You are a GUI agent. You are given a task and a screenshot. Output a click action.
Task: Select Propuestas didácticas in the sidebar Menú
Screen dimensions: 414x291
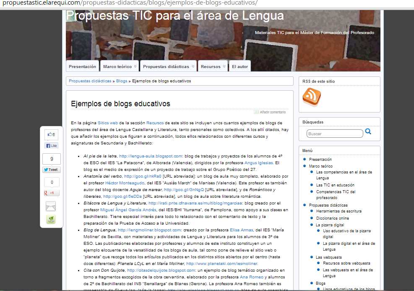coord(328,205)
